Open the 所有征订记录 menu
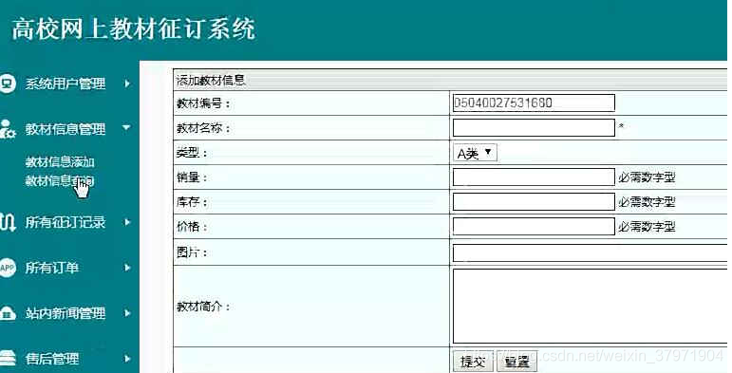The width and height of the screenshot is (732, 373). pyautogui.click(x=66, y=222)
